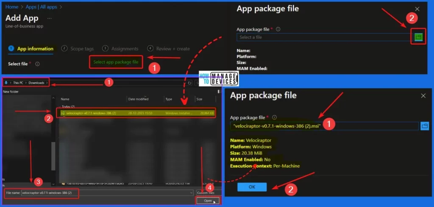Image resolution: width=434 pixels, height=207 pixels.
Task: Close the panel showing velociraptor details
Action: point(423,96)
